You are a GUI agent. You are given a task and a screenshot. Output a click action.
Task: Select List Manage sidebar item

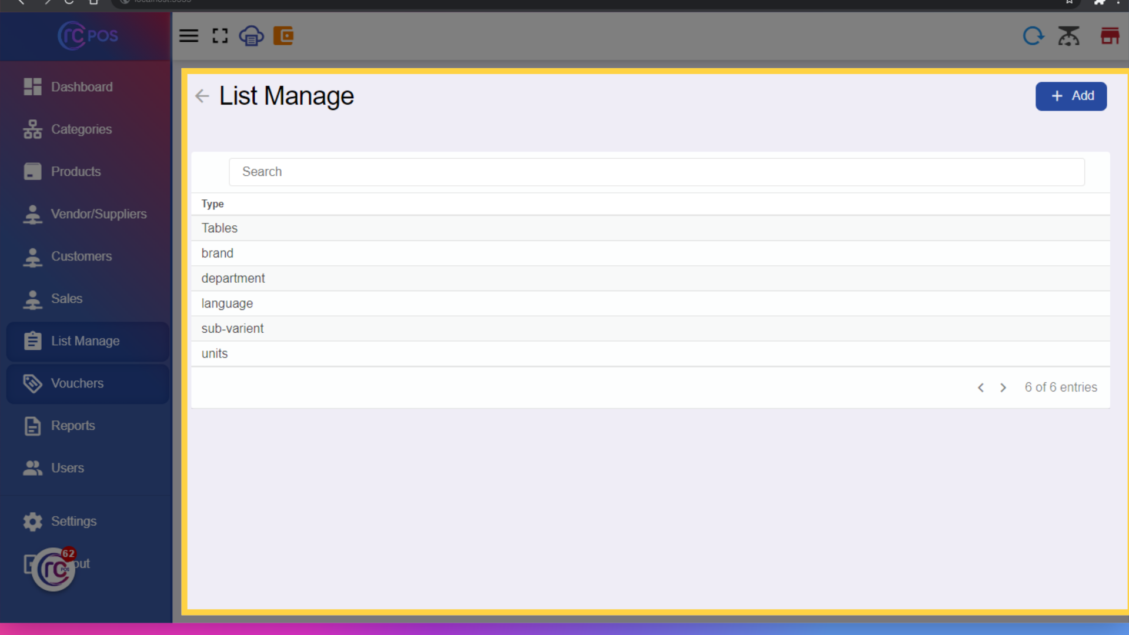pos(88,341)
